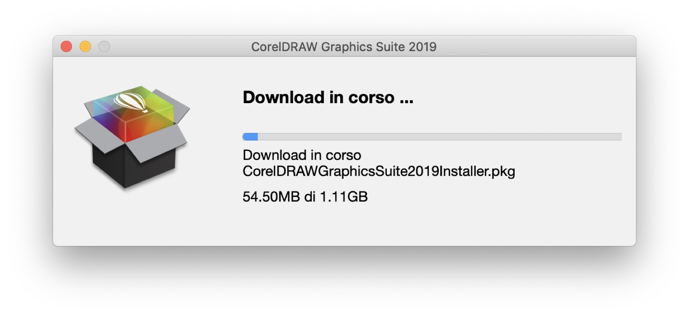Close the CorelDRAW installer window

(x=66, y=46)
